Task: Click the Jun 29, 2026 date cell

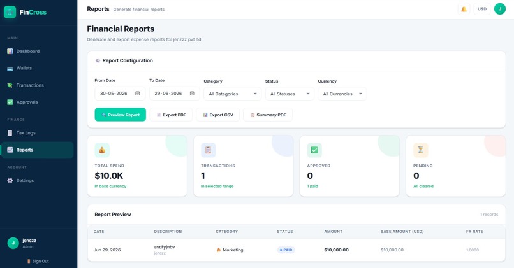Action: (107, 250)
